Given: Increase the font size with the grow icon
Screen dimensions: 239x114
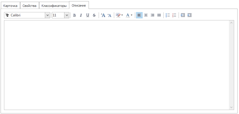Looking at the screenshot, I should (x=103, y=15).
